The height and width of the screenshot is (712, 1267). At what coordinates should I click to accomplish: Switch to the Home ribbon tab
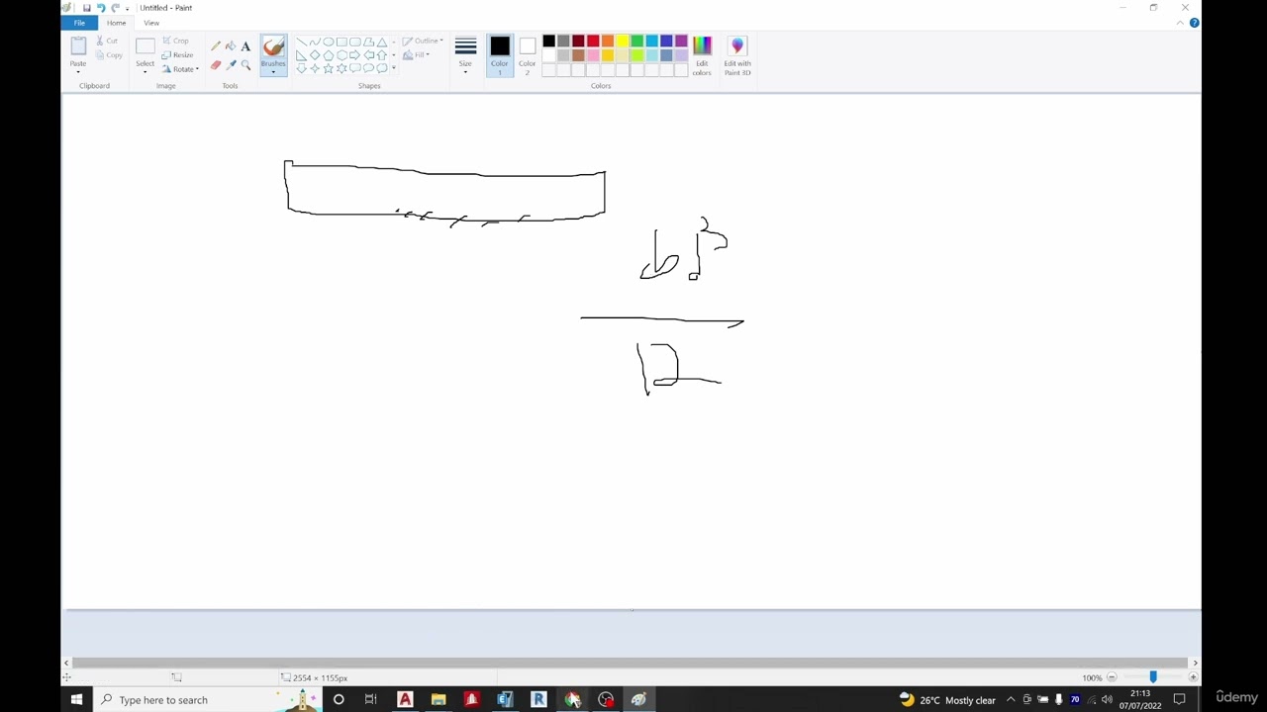116,23
